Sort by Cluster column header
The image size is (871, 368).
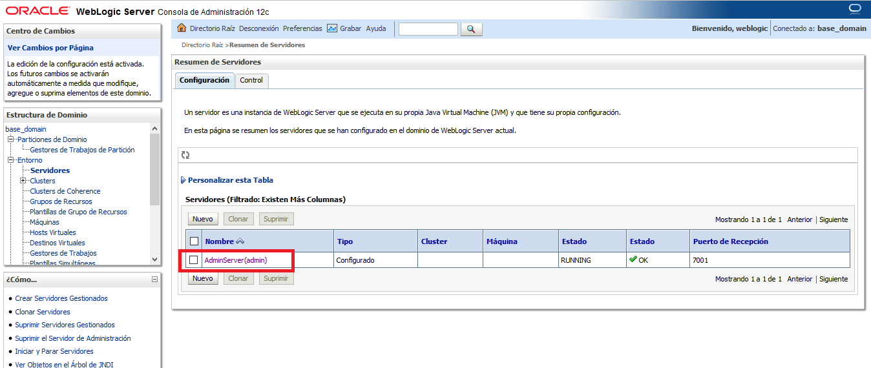click(434, 241)
